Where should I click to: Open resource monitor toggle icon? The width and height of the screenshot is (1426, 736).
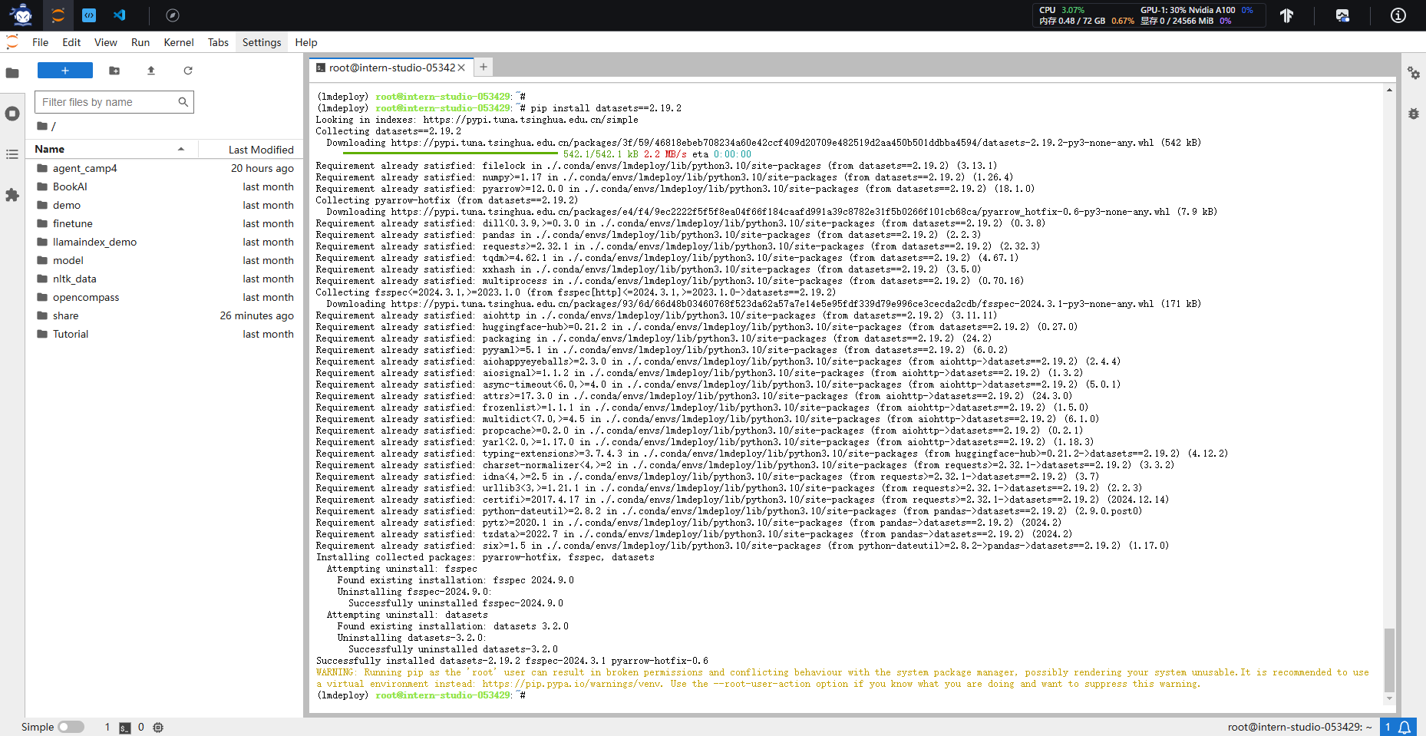[x=1342, y=15]
